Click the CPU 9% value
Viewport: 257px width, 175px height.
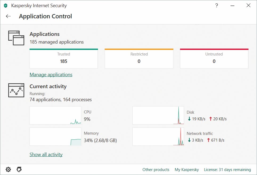pos(87,119)
